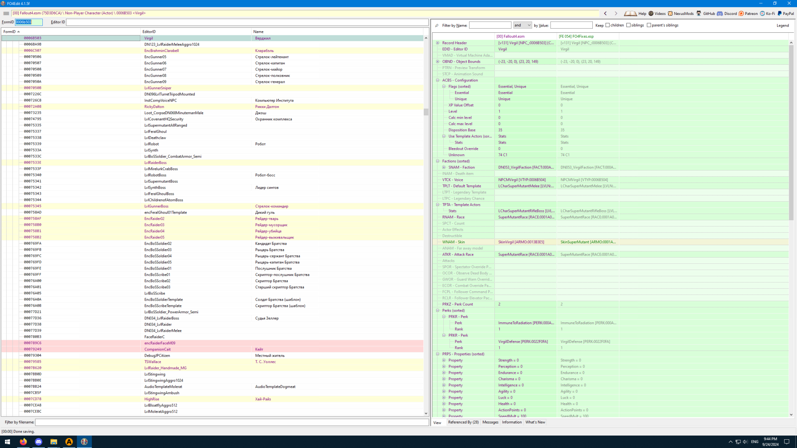Collapse the ACBS - Configuration node
797x448 pixels.
click(438, 80)
